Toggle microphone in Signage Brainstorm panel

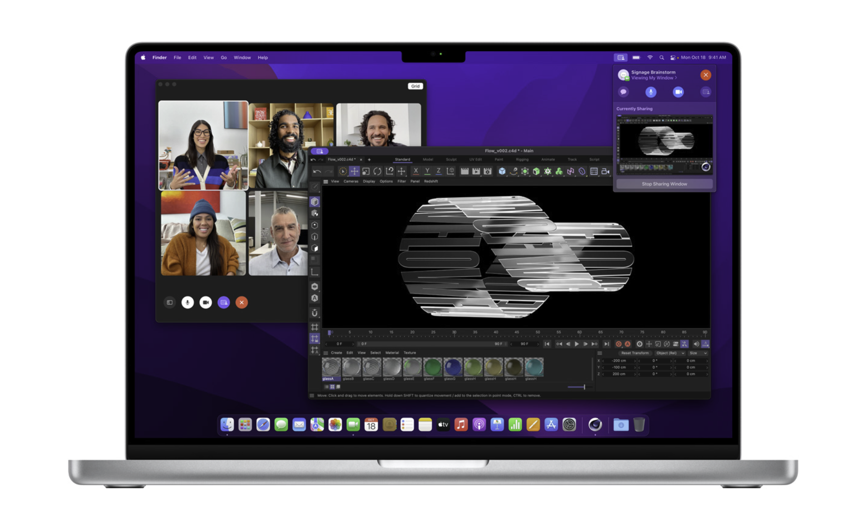[x=651, y=92]
